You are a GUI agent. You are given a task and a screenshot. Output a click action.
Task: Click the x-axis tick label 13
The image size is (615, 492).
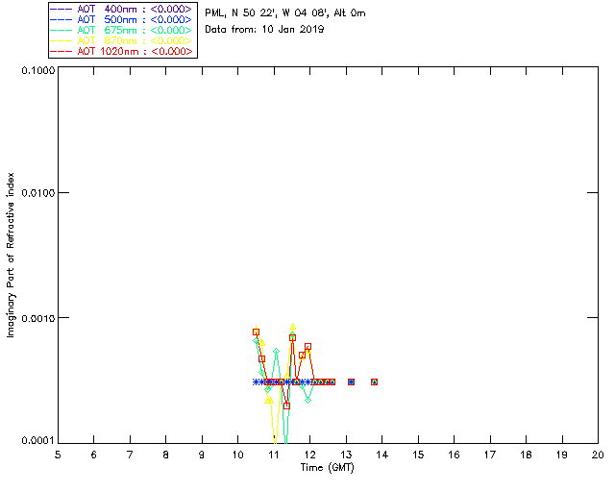346,455
